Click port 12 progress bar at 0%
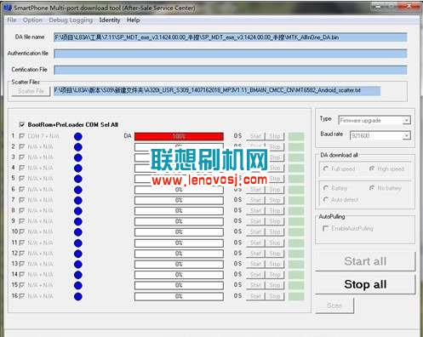 [179, 254]
